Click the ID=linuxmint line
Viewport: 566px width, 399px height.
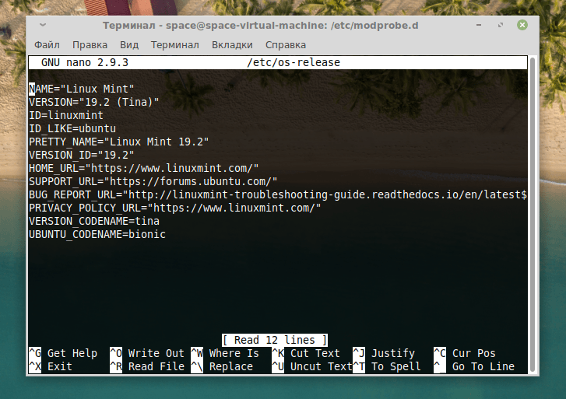point(66,115)
